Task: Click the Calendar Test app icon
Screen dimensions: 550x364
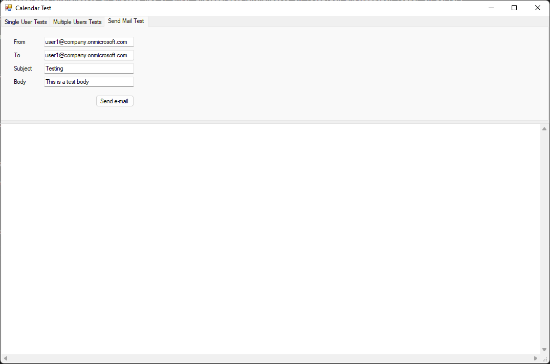Action: (9, 8)
